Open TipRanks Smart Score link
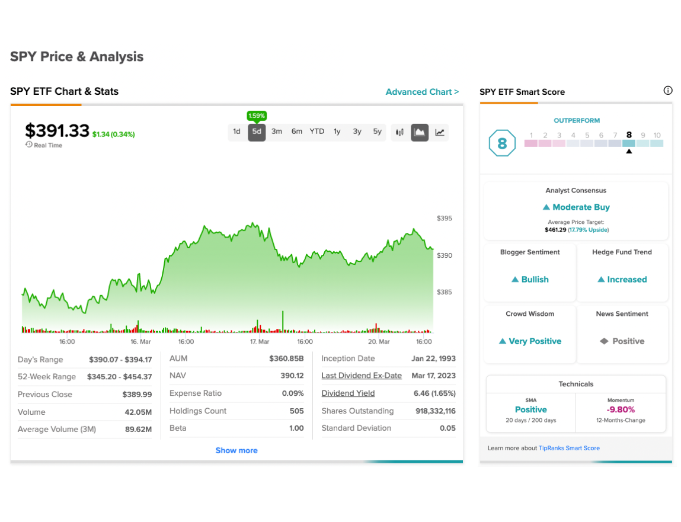 click(x=569, y=448)
